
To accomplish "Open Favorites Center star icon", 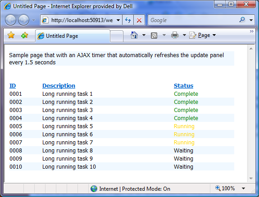I will [11, 36].
